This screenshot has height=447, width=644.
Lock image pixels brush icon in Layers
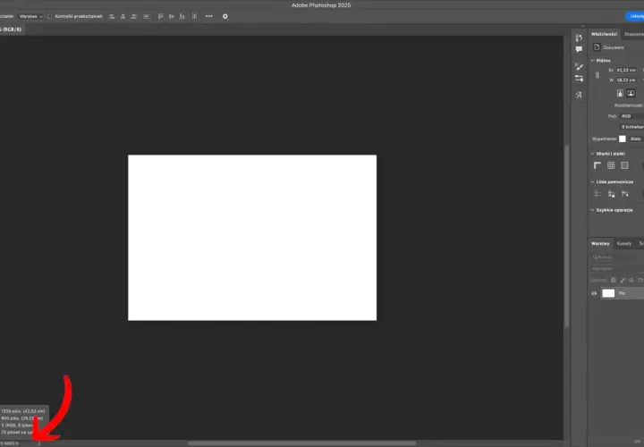623,281
